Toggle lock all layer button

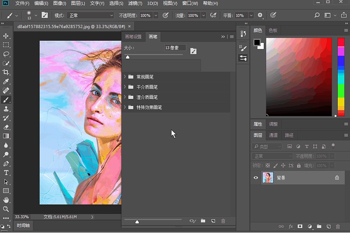point(299,165)
